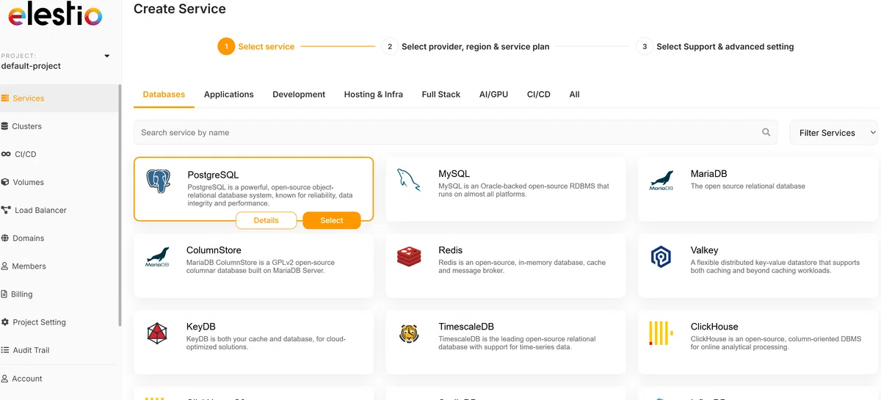Click the Create Service page heading
This screenshot has width=881, height=400.
coord(180,10)
